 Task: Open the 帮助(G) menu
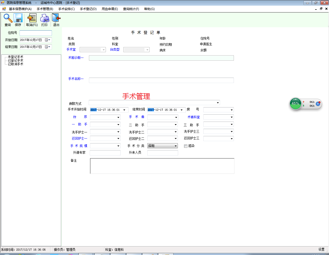coord(149,9)
